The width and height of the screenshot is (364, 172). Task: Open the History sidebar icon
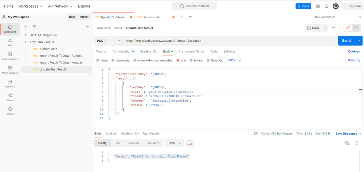[10, 111]
